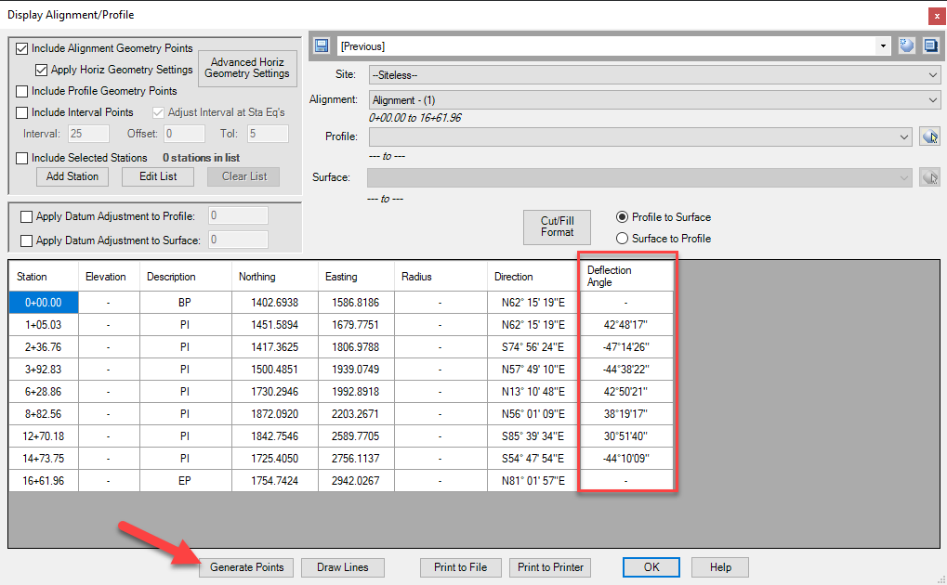Disable Apply Horiz Geometry Settings
947x585 pixels.
click(x=41, y=69)
